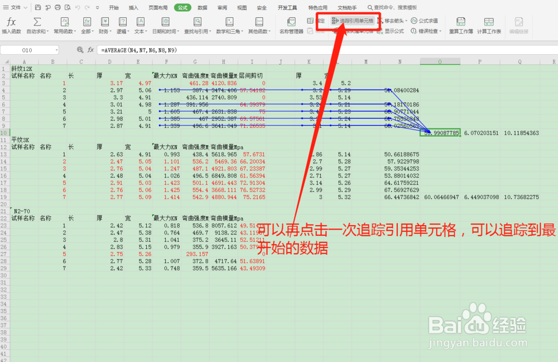Image resolution: width=558 pixels, height=362 pixels.
Task: Click the Save icon in quick toolbar
Action: coord(38,7)
